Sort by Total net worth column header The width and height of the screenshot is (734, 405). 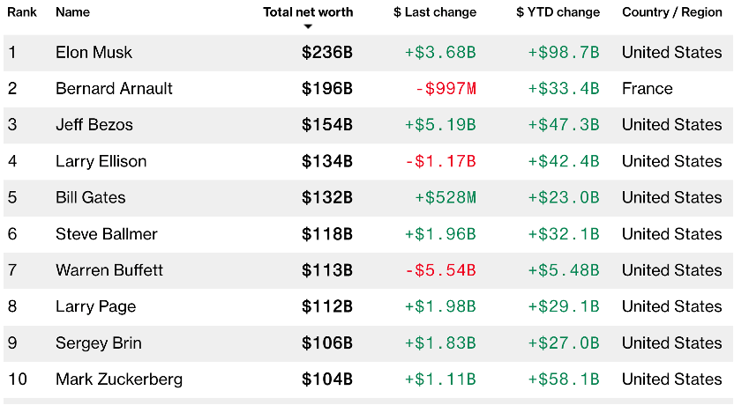pyautogui.click(x=308, y=12)
